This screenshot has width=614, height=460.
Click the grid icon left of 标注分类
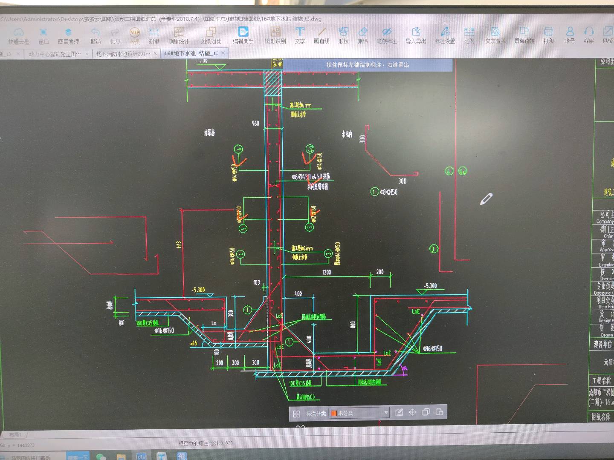[x=297, y=414]
